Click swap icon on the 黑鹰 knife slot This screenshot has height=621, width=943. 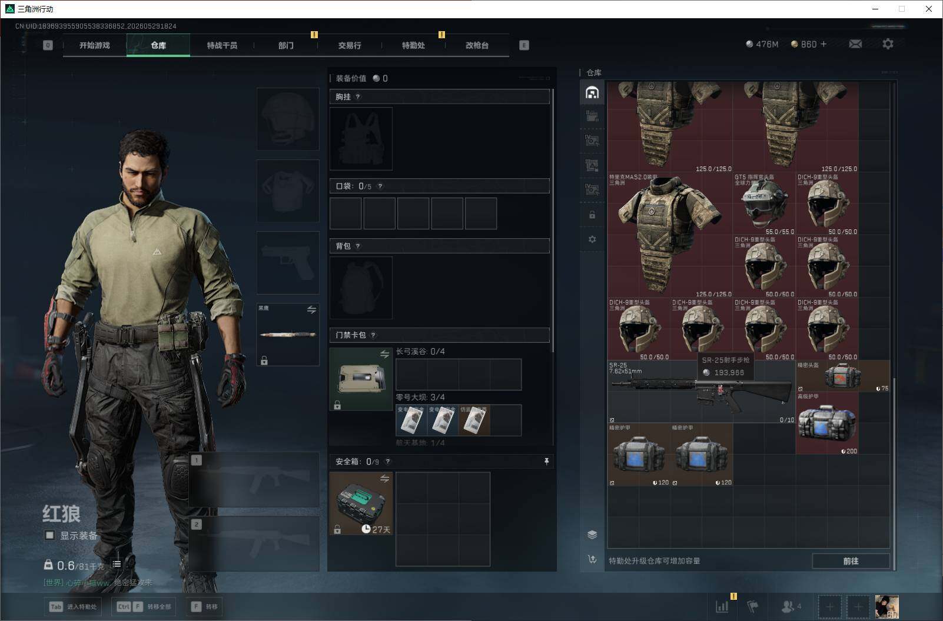tap(311, 309)
